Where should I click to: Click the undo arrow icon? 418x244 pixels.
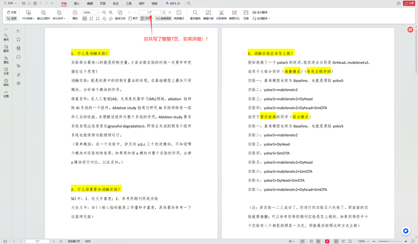[x=41, y=3]
